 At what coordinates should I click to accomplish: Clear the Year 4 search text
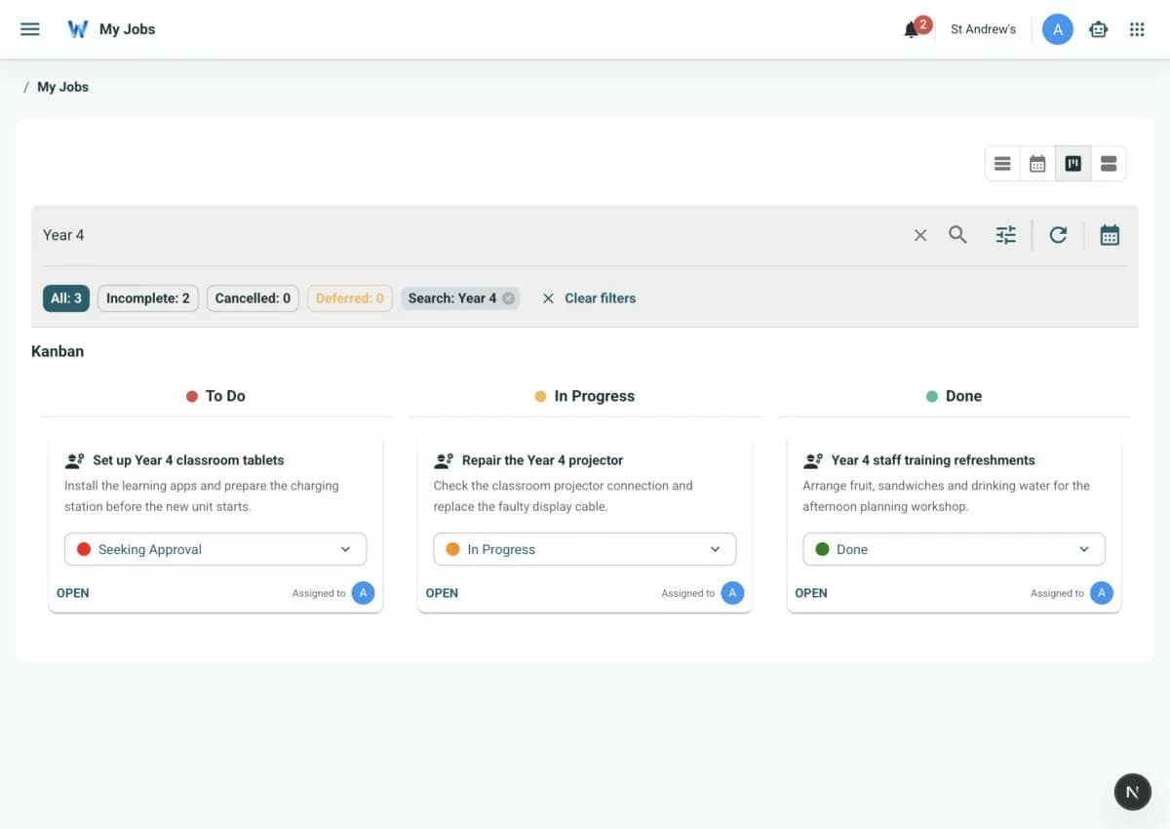tap(920, 235)
